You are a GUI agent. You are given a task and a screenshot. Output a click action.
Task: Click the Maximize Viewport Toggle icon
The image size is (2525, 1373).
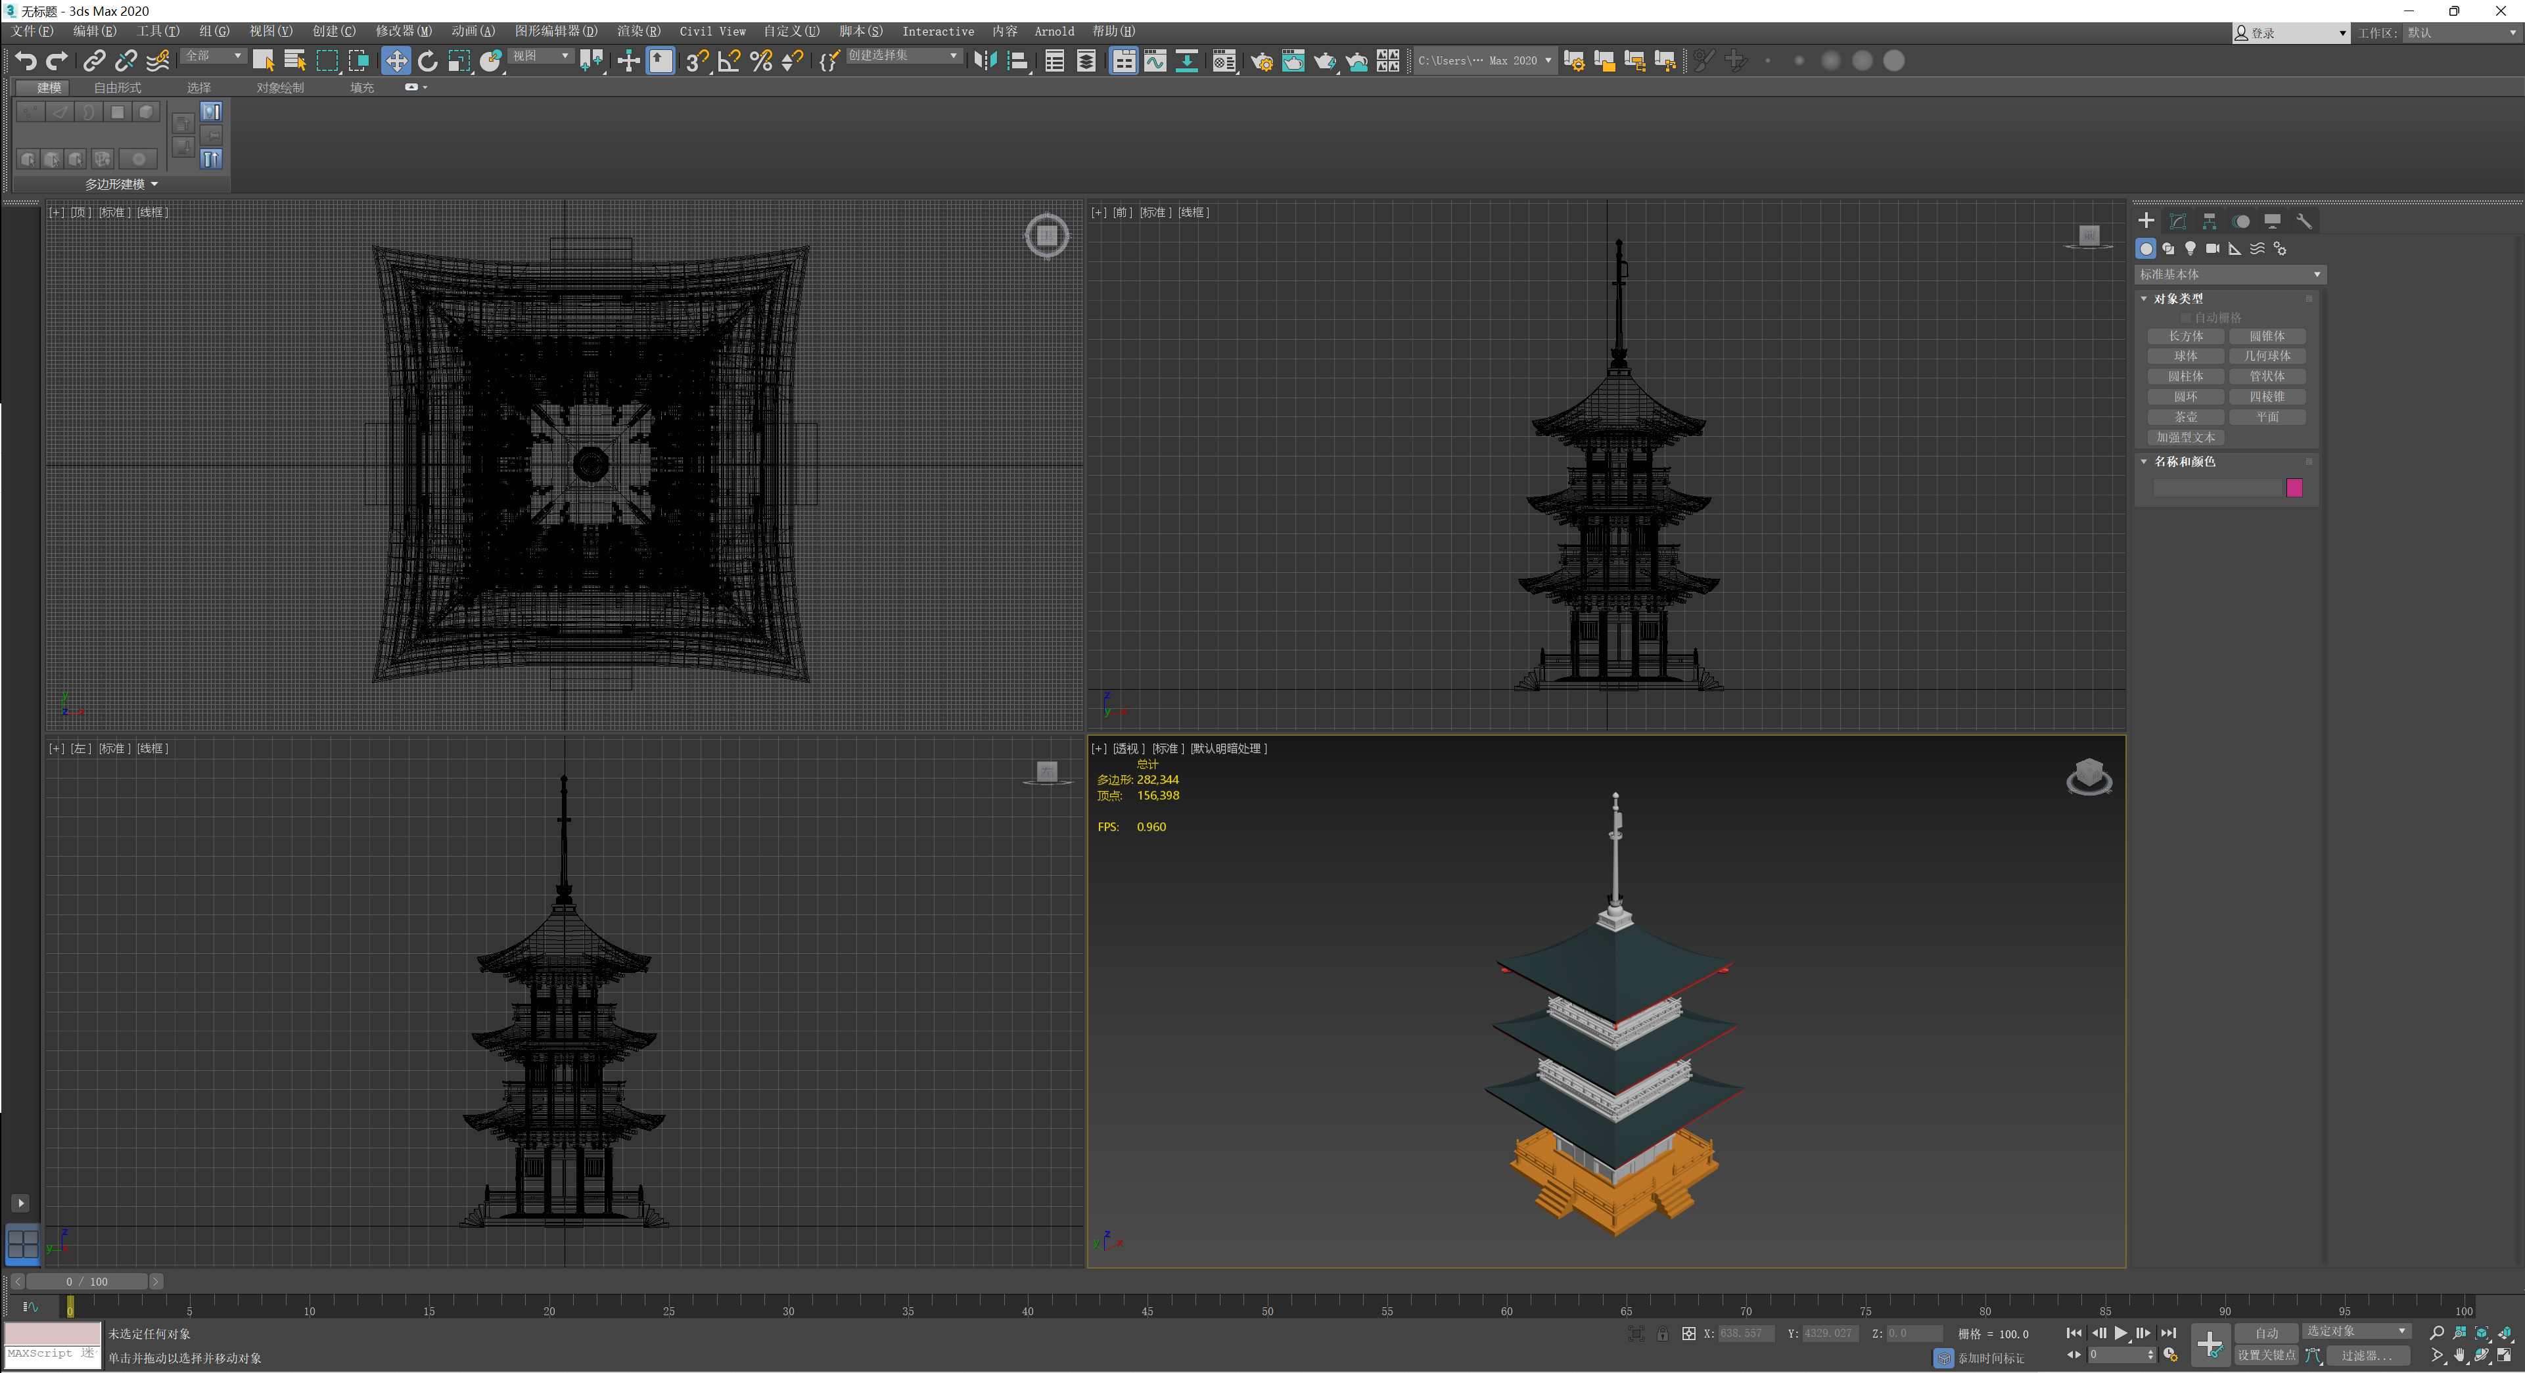(x=2505, y=1357)
